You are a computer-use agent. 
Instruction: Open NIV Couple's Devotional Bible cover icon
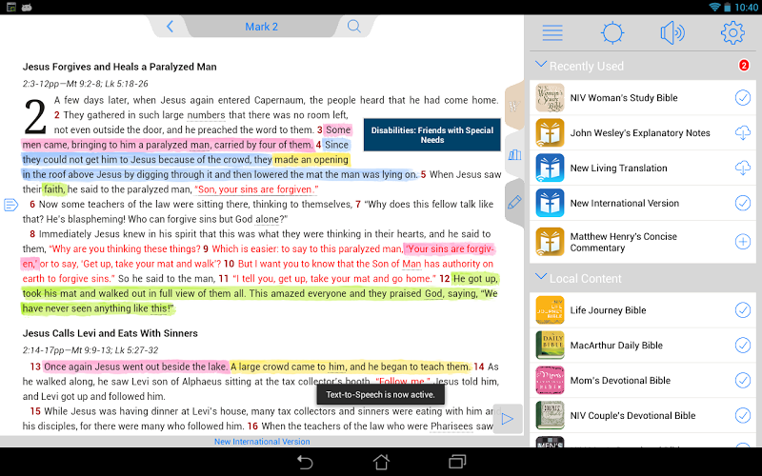(x=550, y=415)
